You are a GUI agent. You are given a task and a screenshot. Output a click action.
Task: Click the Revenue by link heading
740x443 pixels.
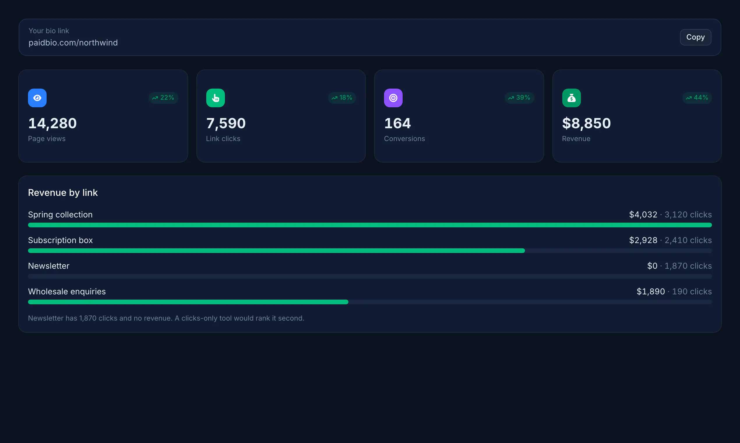[x=63, y=193]
